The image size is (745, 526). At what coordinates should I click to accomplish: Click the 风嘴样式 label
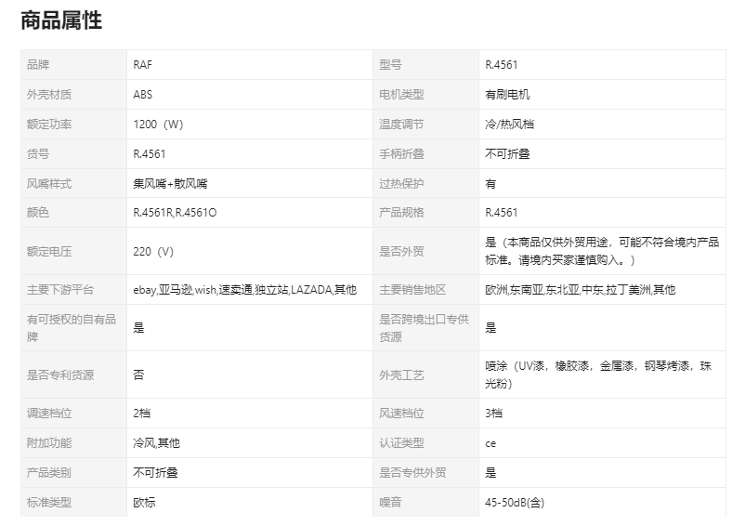click(x=49, y=183)
